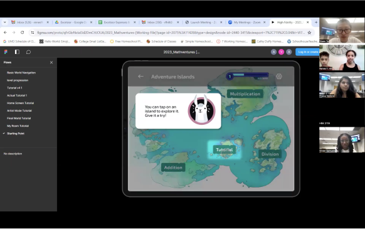Close the Flows panel
Image resolution: width=365 pixels, height=229 pixels.
[51, 63]
